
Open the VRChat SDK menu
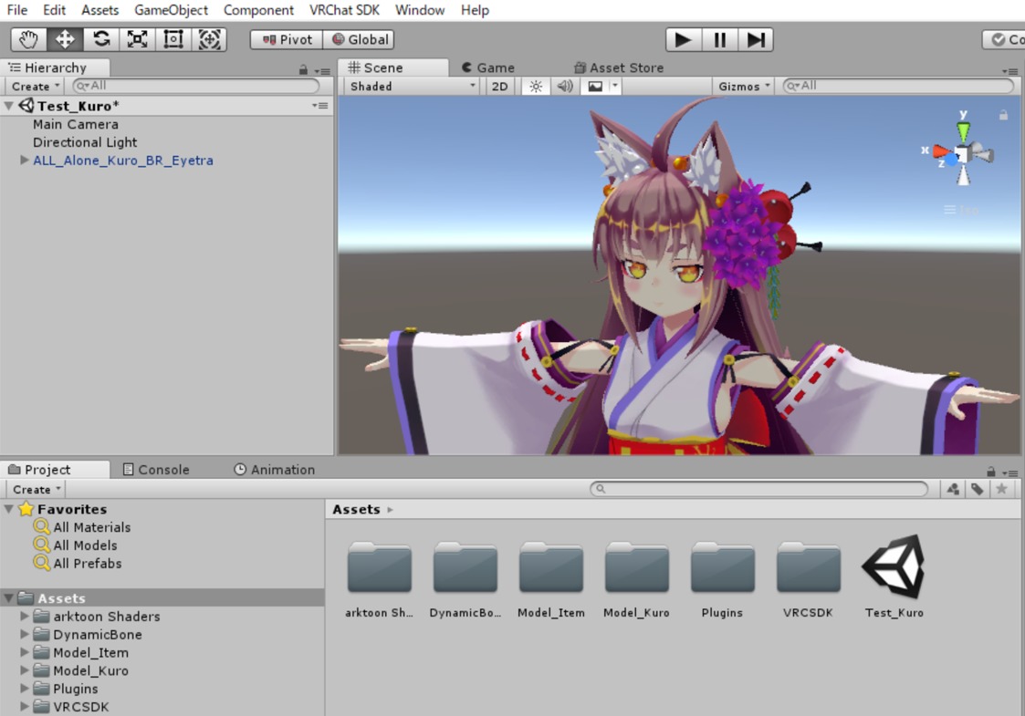pyautogui.click(x=344, y=10)
